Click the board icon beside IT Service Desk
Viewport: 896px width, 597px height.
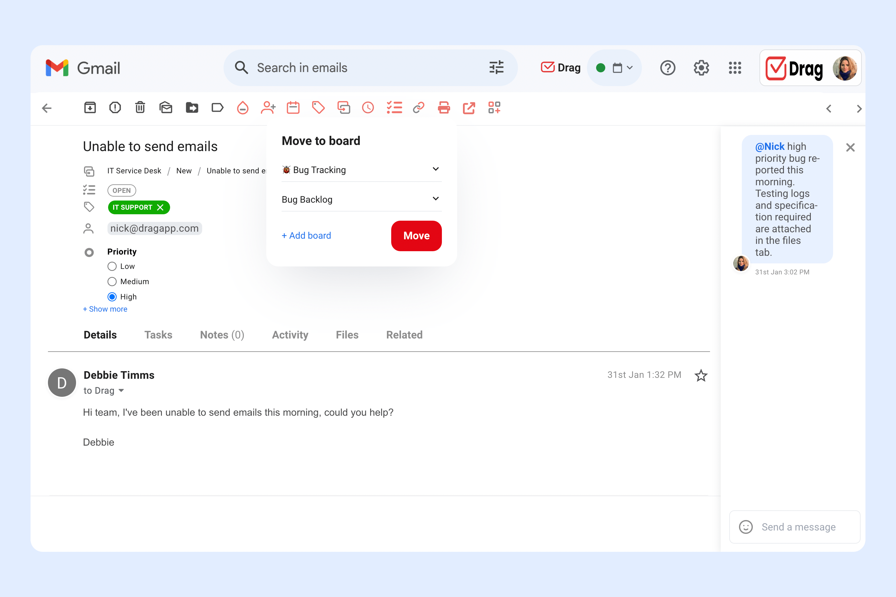(x=89, y=171)
